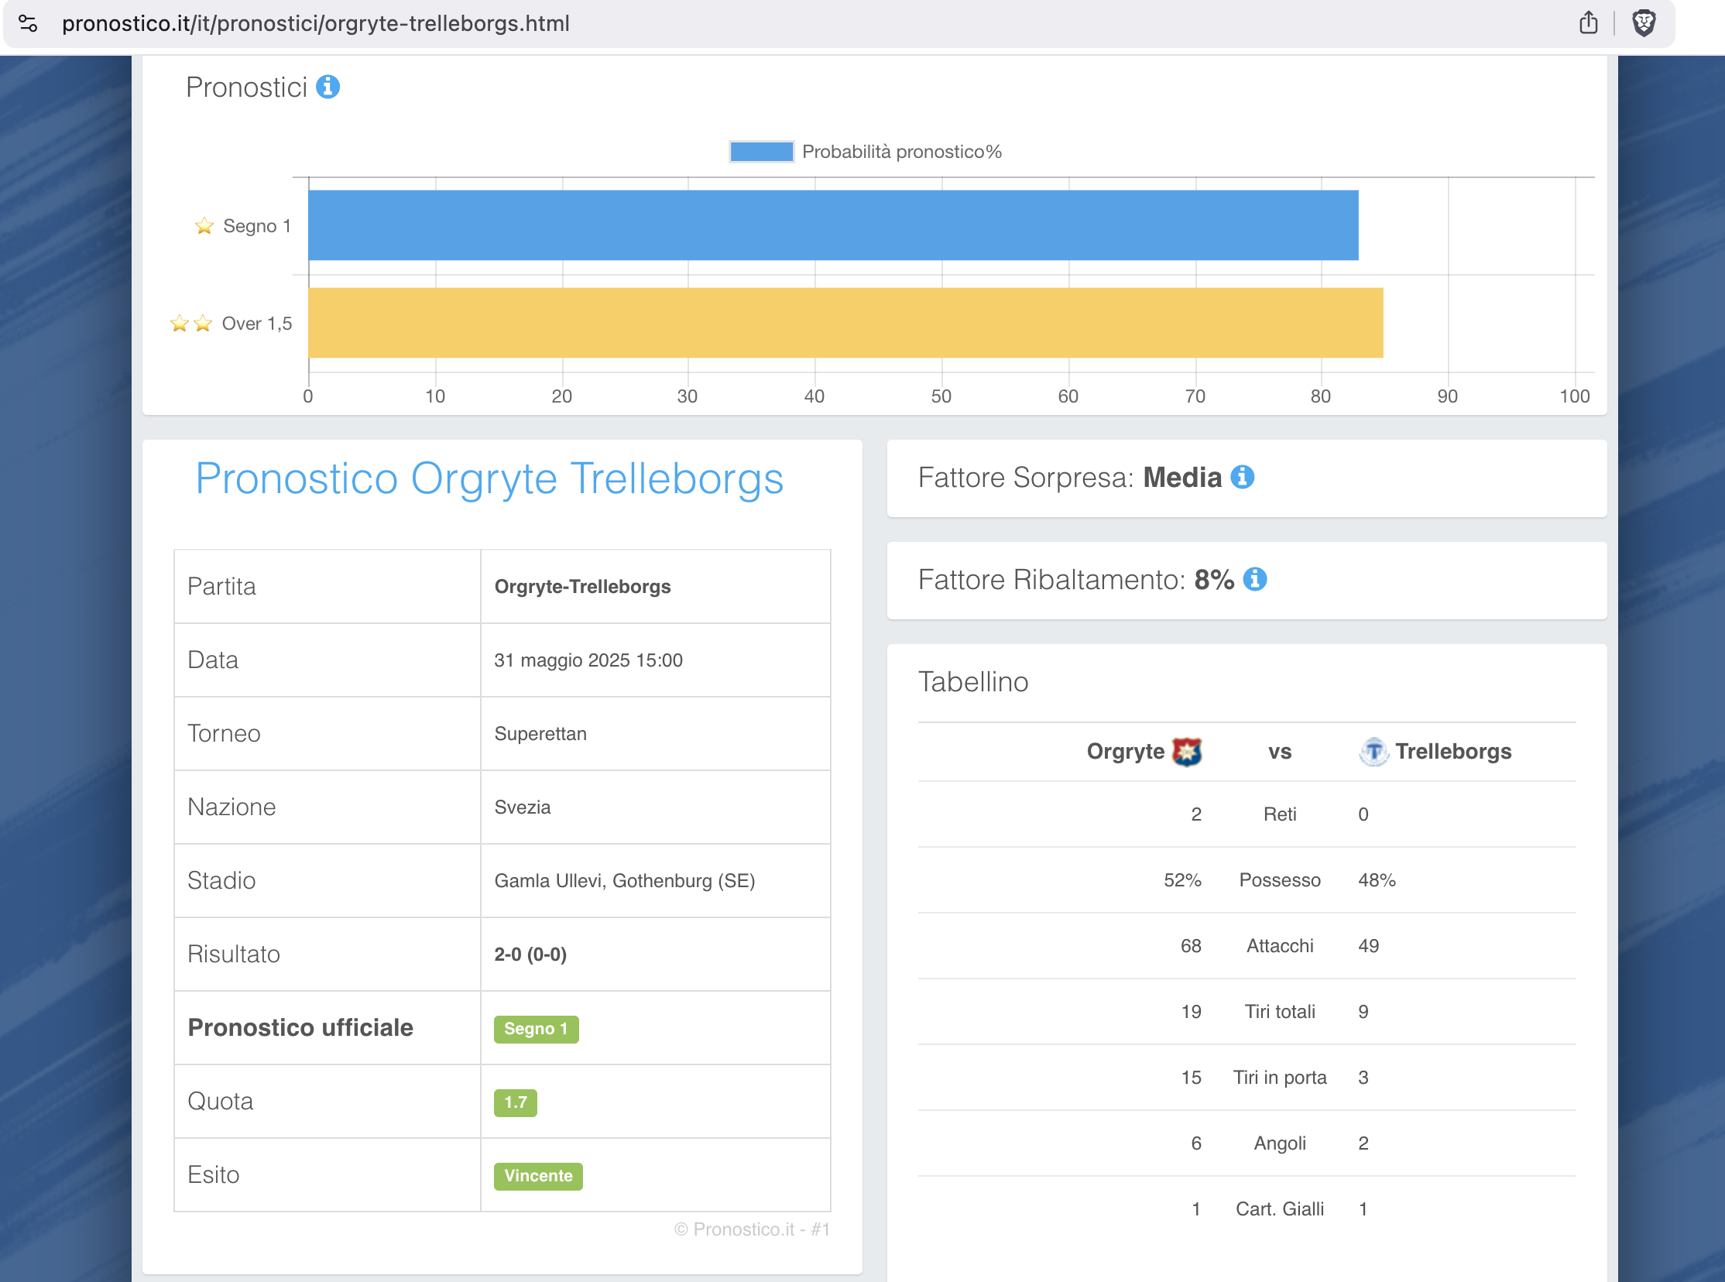Click the blue Segno 1 bar

tap(832, 225)
